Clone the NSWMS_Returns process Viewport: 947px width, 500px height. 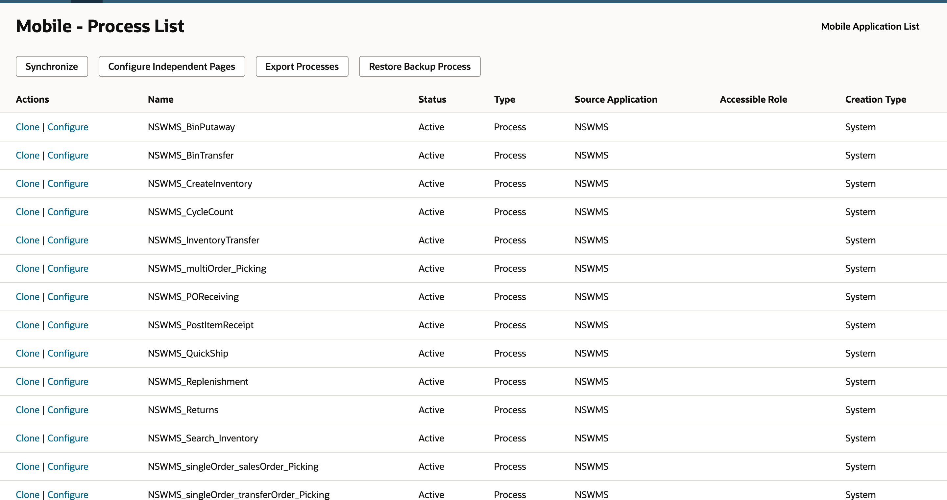[x=28, y=410]
